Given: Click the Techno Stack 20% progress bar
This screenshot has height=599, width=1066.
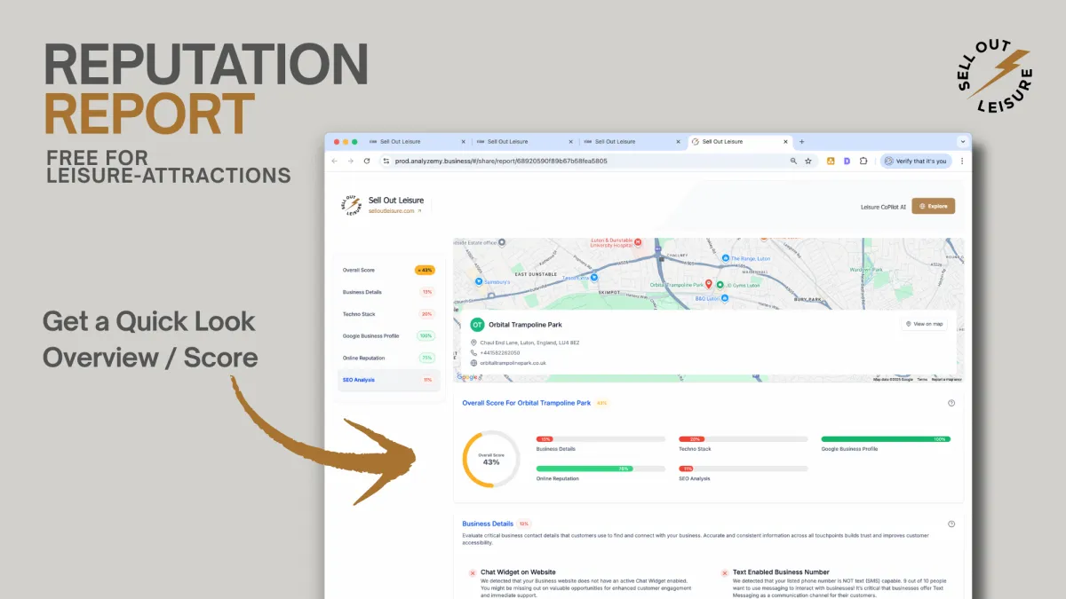Looking at the screenshot, I should click(x=744, y=439).
